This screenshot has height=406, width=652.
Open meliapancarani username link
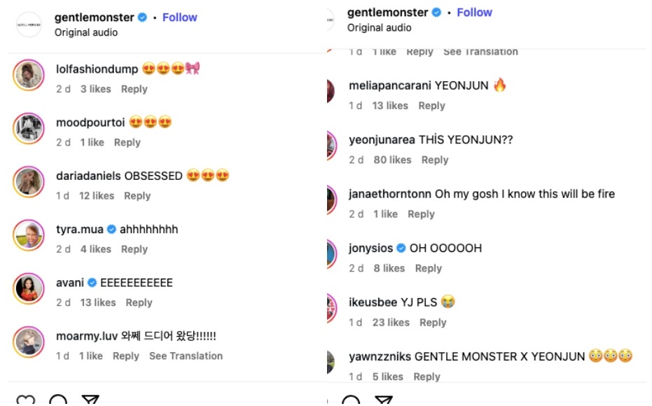point(389,85)
